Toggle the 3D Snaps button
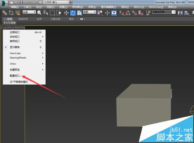This screenshot has width=194, height=143. 121,13
